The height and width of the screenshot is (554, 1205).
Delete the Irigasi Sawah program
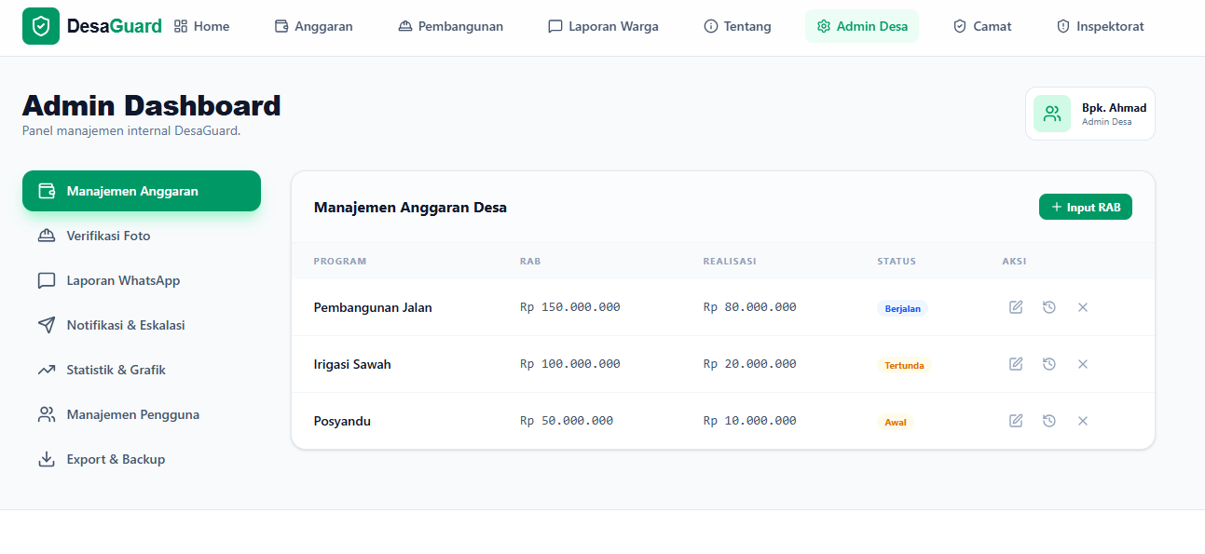click(x=1083, y=364)
